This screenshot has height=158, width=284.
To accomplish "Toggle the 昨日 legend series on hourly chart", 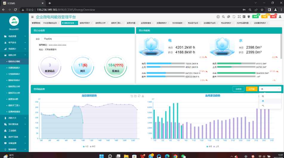I will (x=93, y=146).
